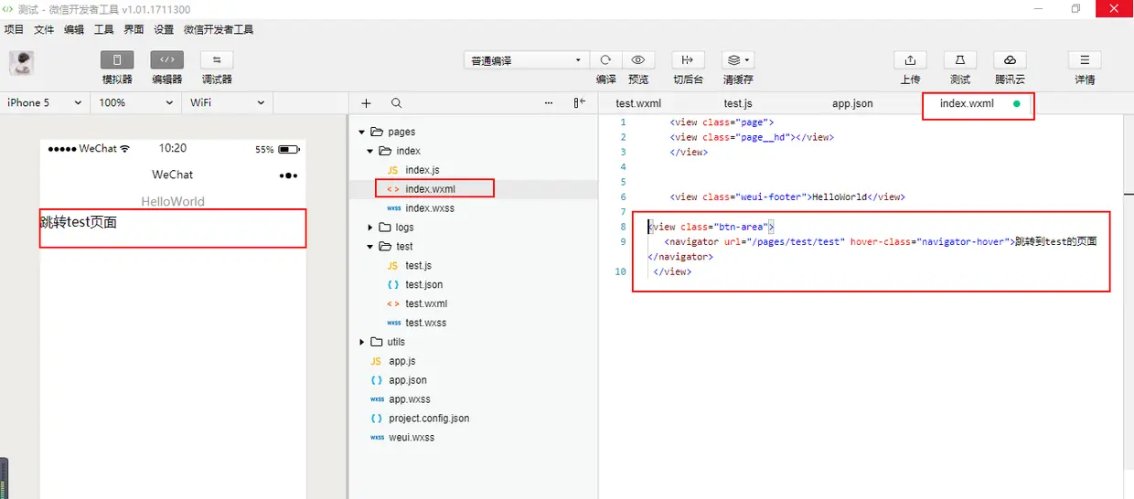Click the unsaved green dot on index.wxml tab
1134x499 pixels.
(x=1016, y=103)
